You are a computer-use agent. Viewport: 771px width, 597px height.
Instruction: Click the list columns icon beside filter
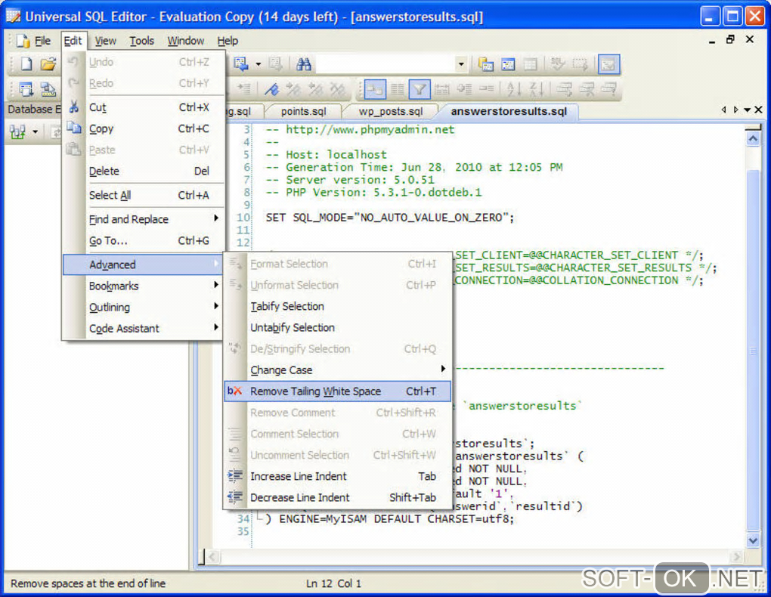point(398,89)
